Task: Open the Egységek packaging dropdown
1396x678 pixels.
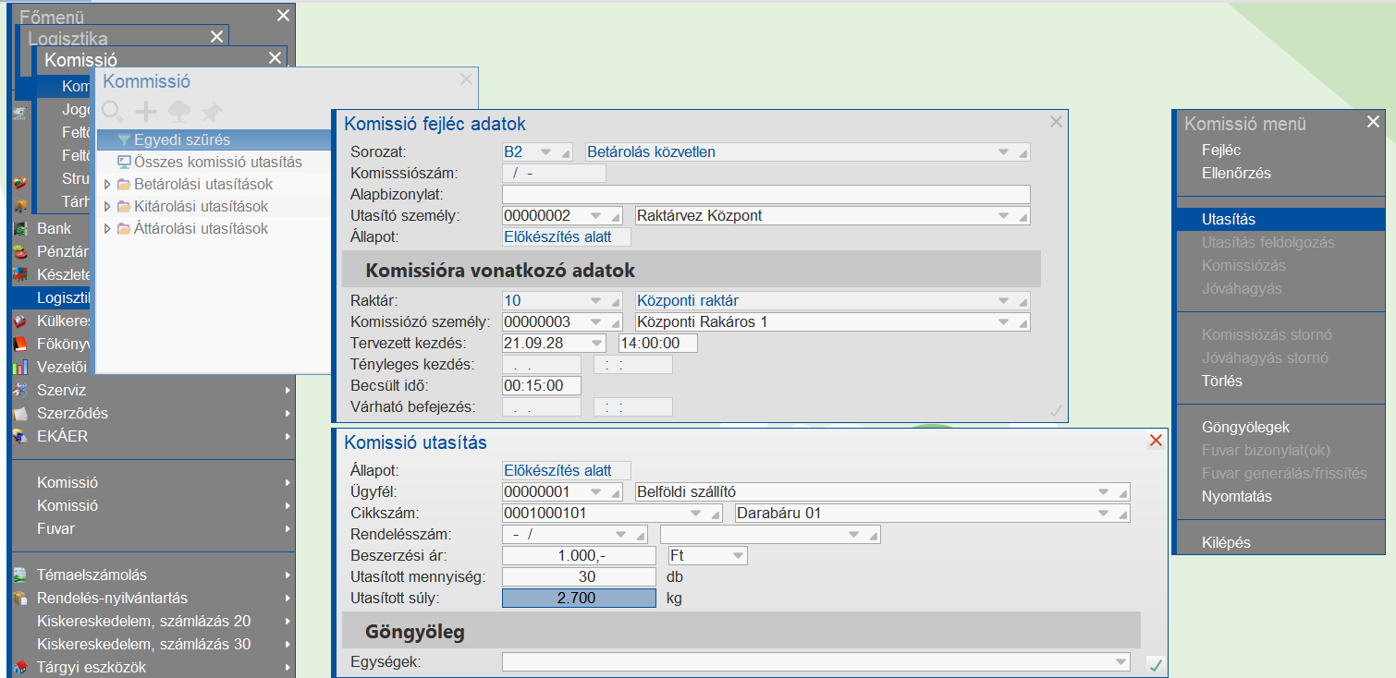Action: pyautogui.click(x=1121, y=661)
